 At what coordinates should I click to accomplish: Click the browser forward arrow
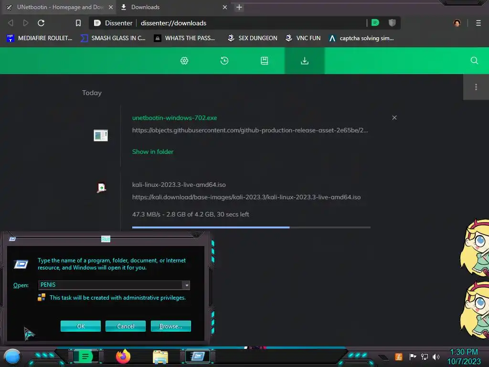(x=26, y=23)
